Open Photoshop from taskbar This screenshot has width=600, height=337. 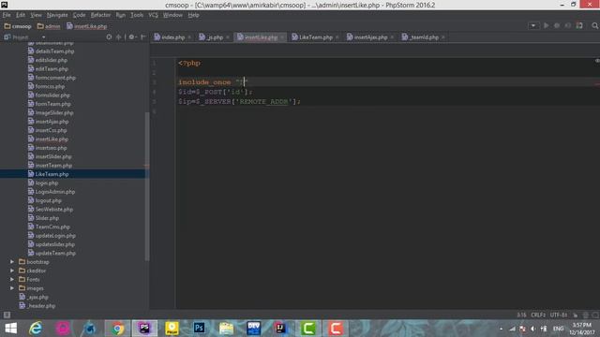[x=199, y=329]
